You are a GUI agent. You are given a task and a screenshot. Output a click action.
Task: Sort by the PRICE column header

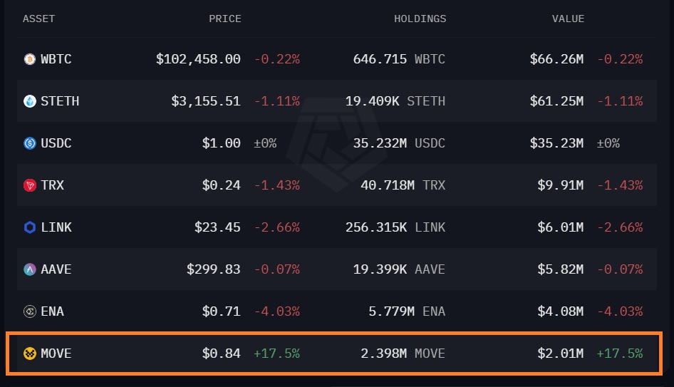click(224, 19)
